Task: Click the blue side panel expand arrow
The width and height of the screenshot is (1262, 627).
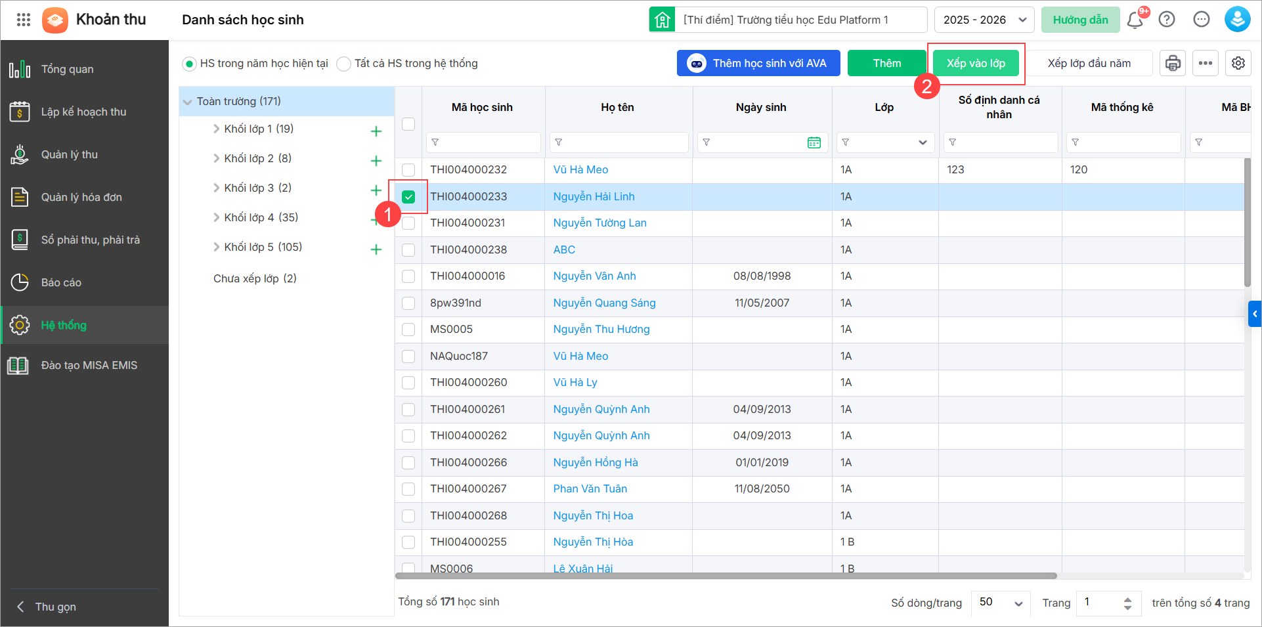Action: click(x=1255, y=314)
